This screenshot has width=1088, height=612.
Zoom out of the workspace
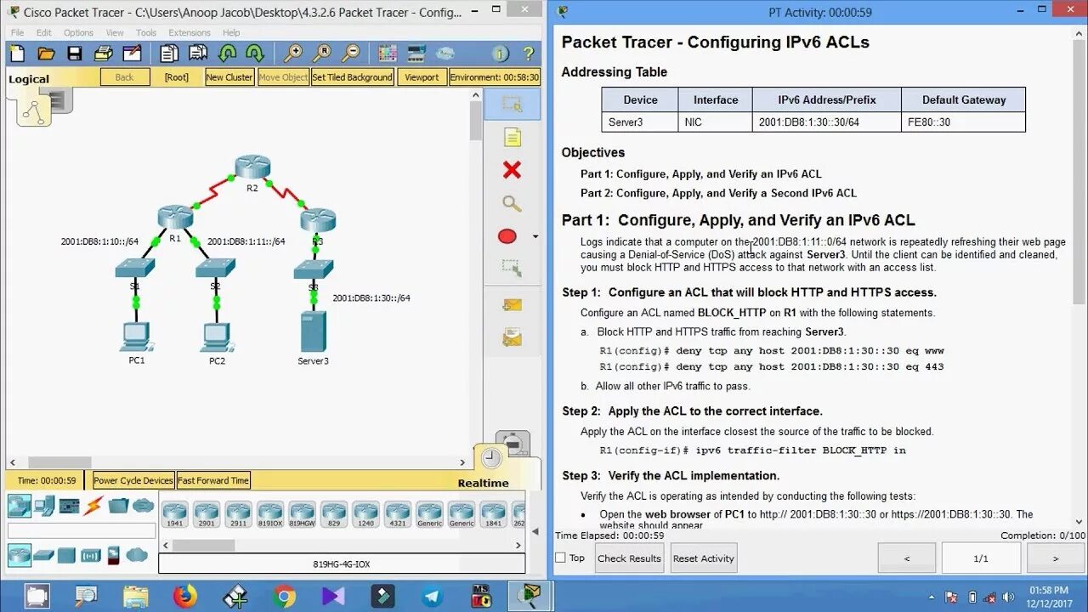[x=350, y=54]
